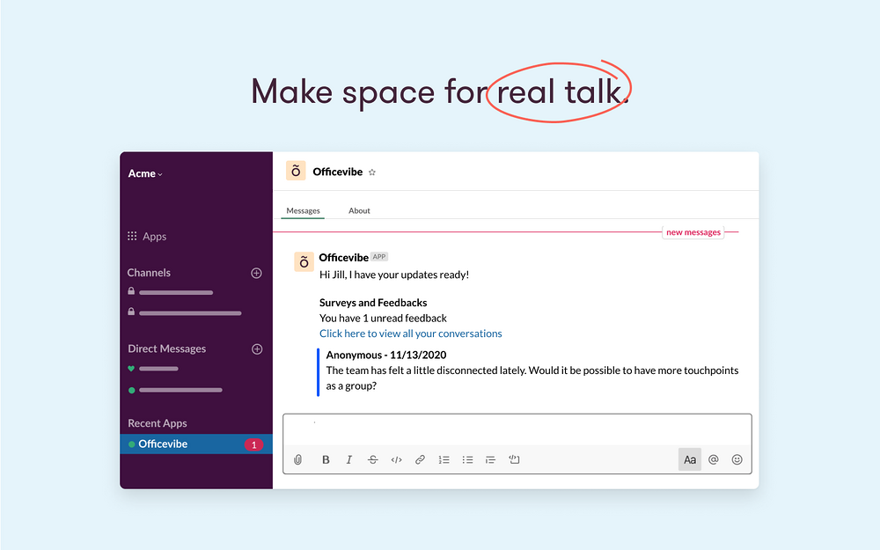This screenshot has height=550, width=880.
Task: Toggle the Aa formatting toolbar button
Action: (x=690, y=459)
